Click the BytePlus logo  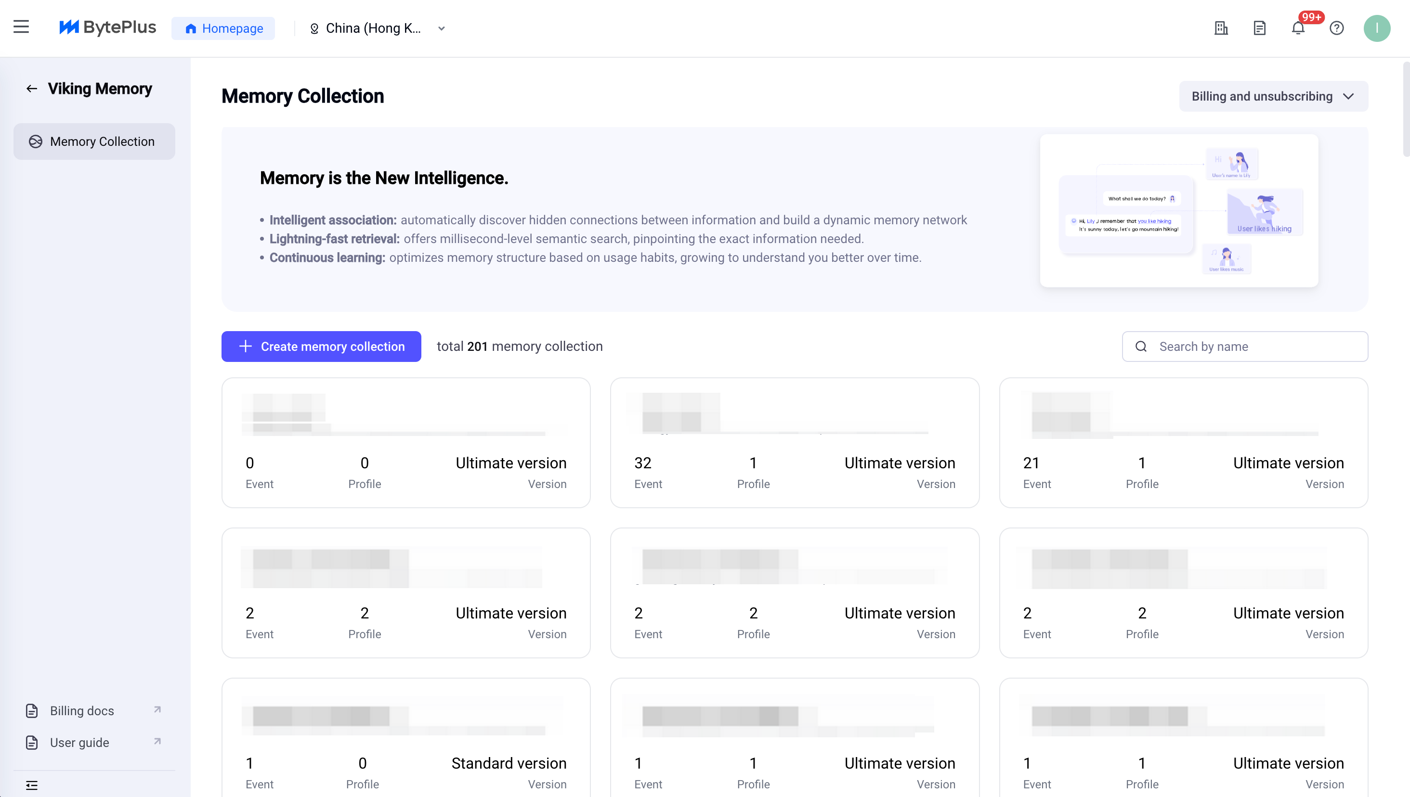[108, 27]
